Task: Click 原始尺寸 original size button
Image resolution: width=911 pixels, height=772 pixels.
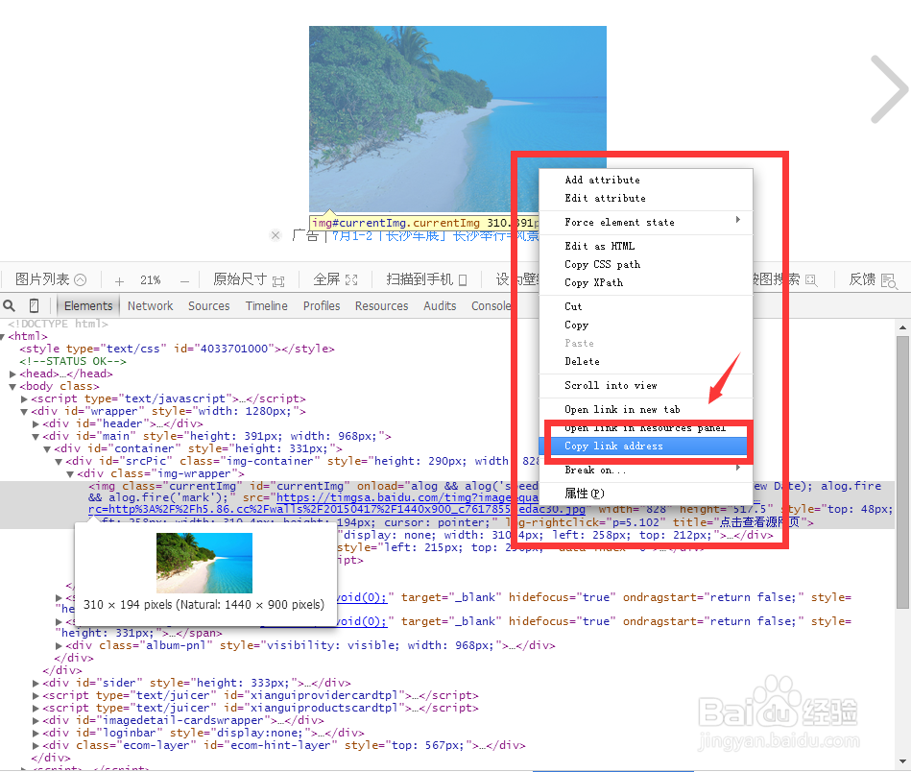Action: tap(249, 279)
